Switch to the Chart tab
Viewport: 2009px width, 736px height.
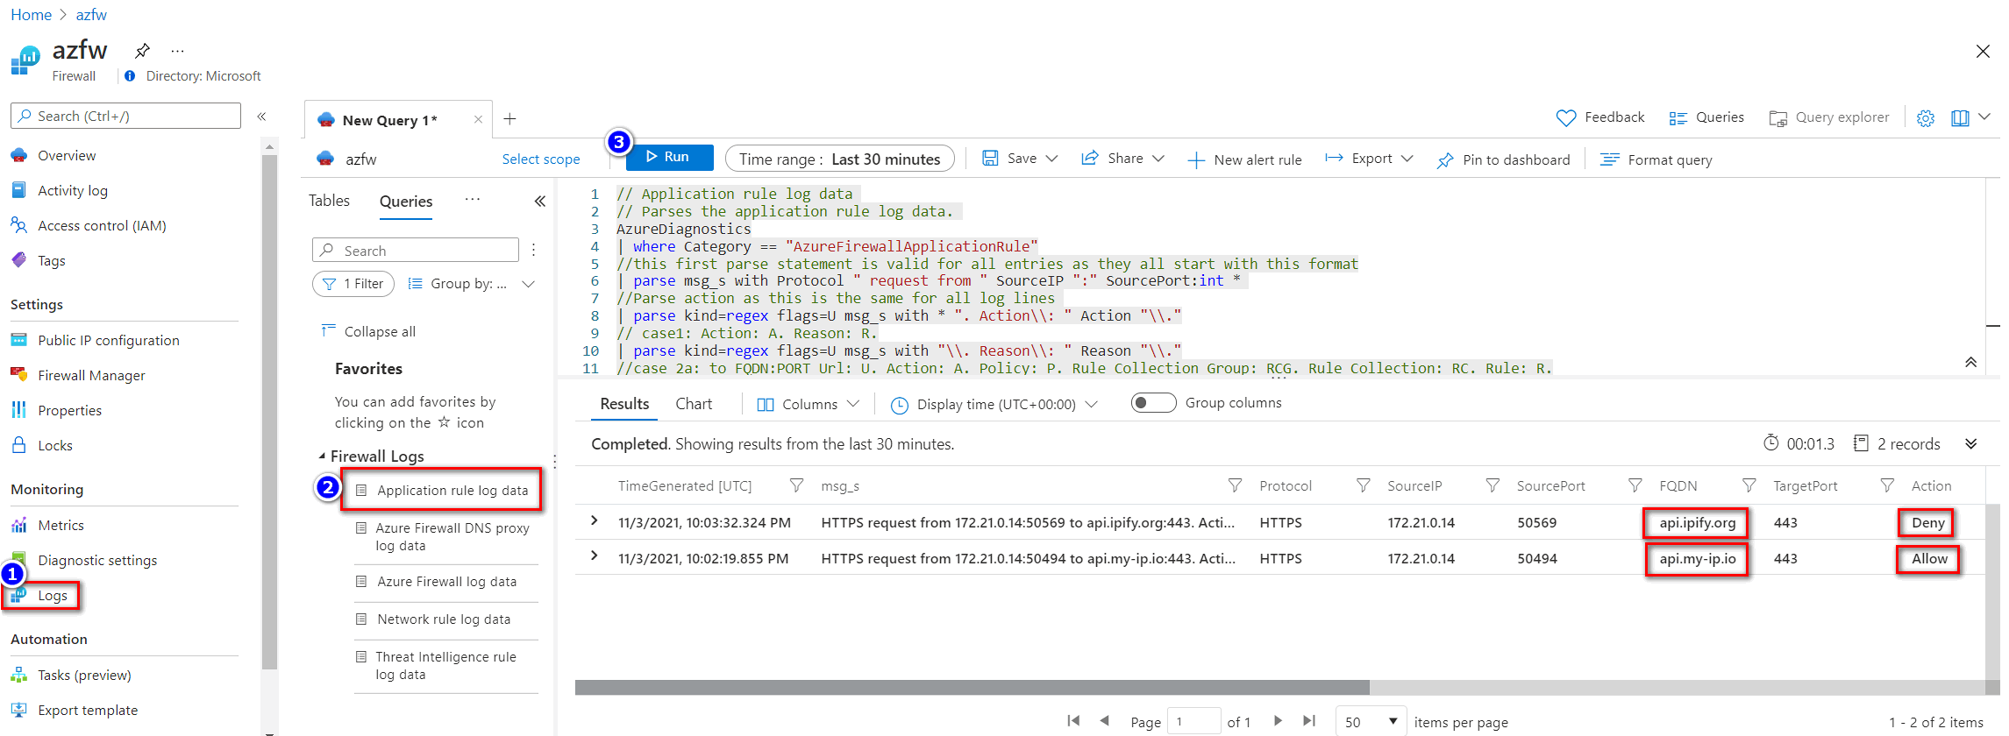point(694,404)
